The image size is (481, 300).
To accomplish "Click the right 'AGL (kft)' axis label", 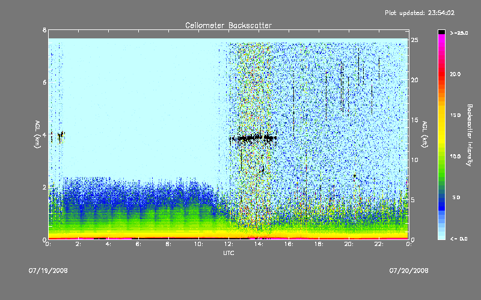I will [x=424, y=134].
